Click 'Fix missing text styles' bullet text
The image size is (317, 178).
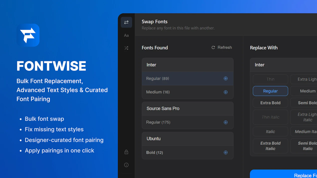click(x=54, y=129)
